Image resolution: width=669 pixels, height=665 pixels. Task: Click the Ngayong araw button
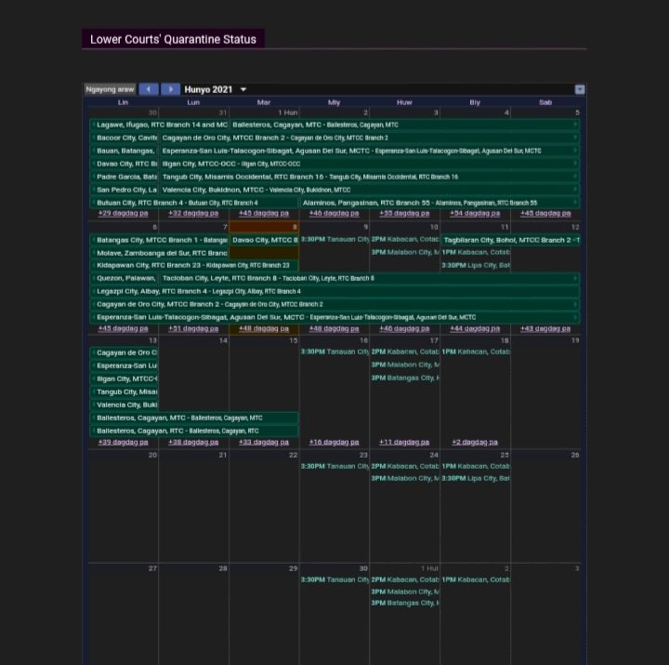111,89
